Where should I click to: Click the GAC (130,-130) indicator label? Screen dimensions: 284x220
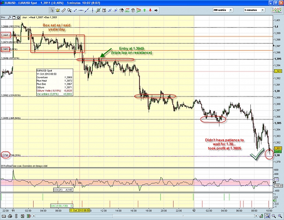62,206
